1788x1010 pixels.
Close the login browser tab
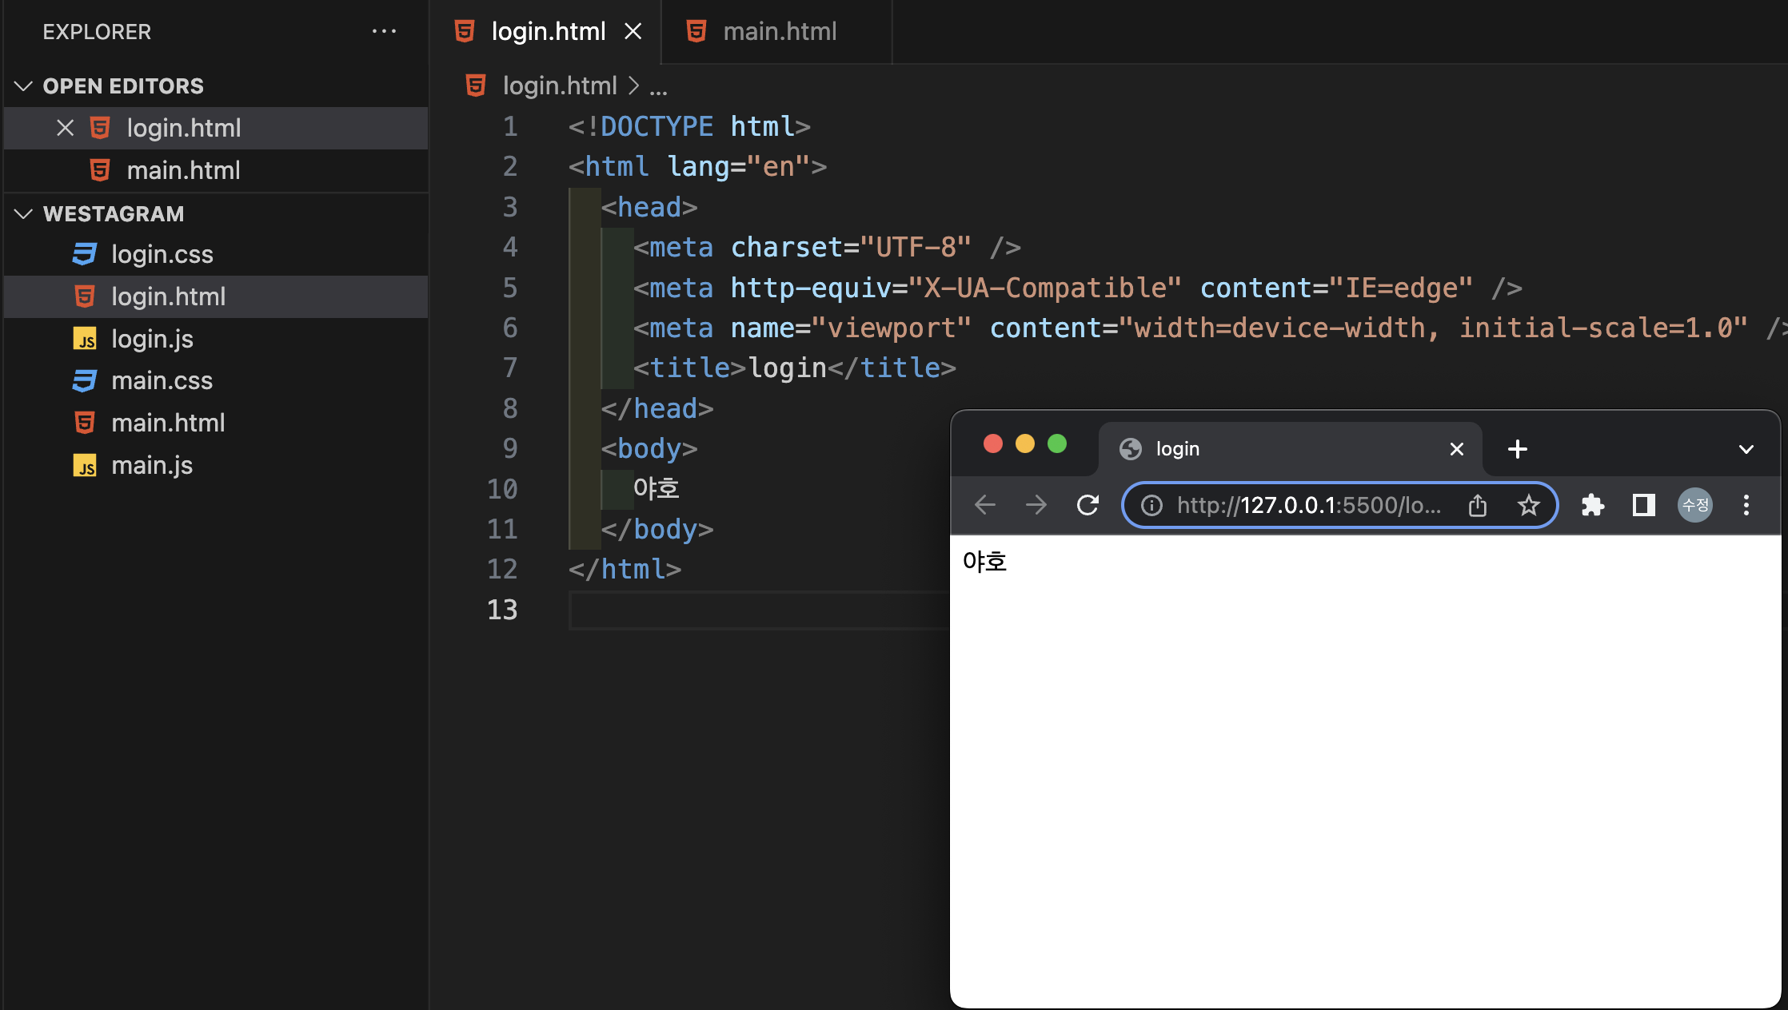tap(1457, 449)
